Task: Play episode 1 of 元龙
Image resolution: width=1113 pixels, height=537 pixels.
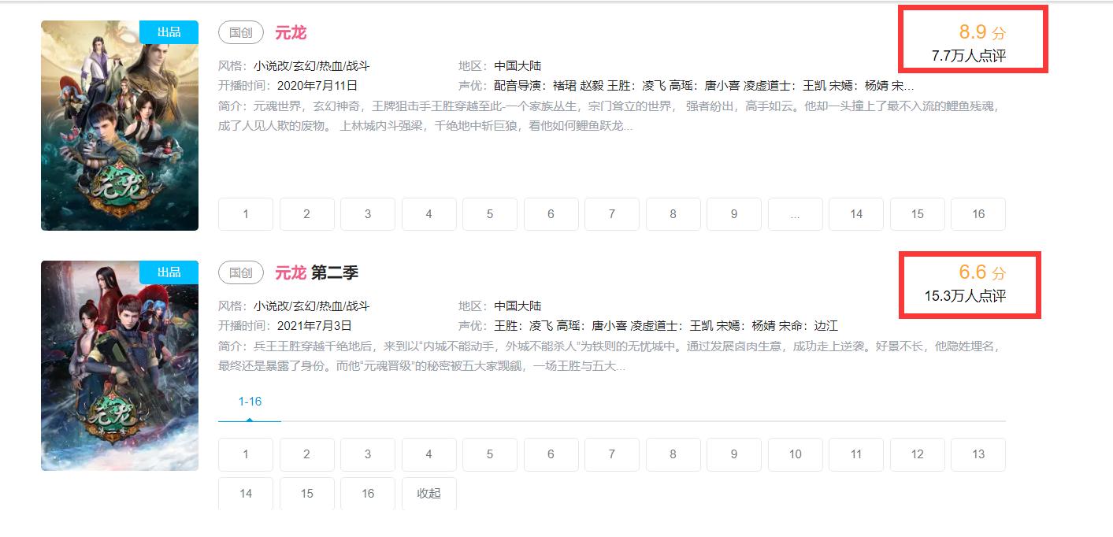Action: (x=245, y=213)
